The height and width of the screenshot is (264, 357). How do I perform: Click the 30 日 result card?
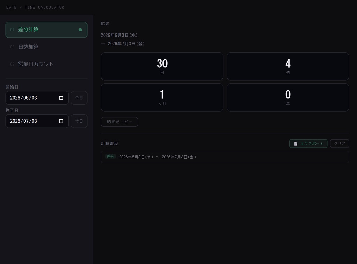tap(162, 66)
